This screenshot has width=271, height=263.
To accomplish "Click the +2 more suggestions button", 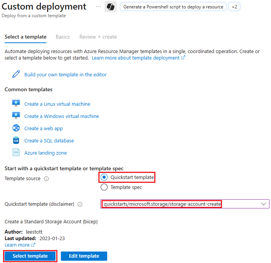I will (234, 7).
